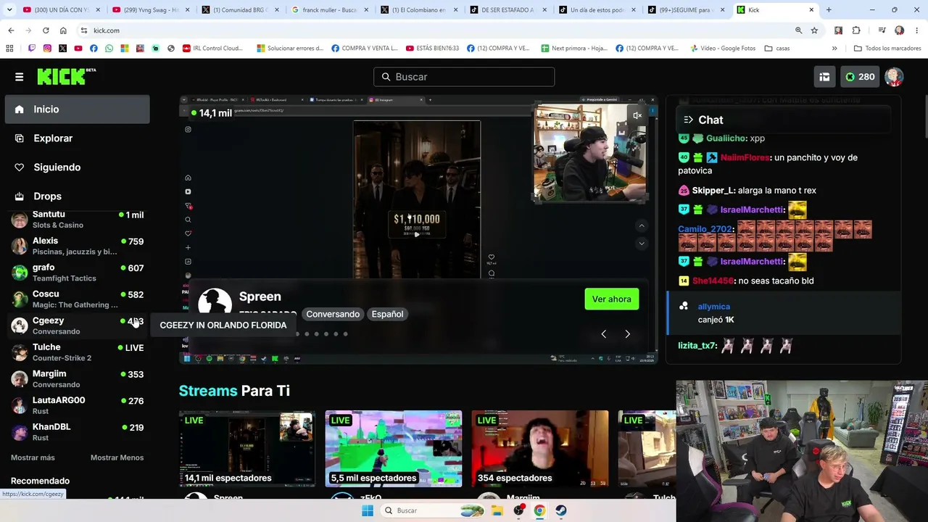Switch to the 'franck muller' Google tab
Image resolution: width=928 pixels, height=522 pixels.
[330, 10]
